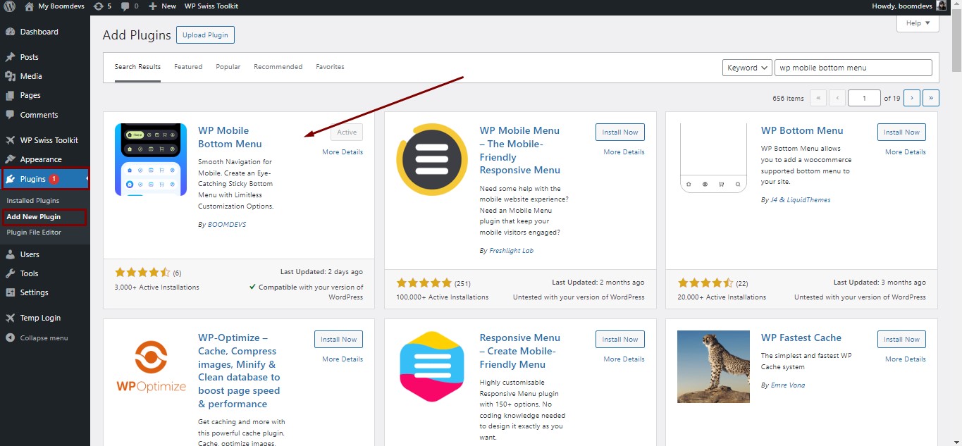Open the Keyword search type dropdown
This screenshot has width=962, height=446.
748,68
